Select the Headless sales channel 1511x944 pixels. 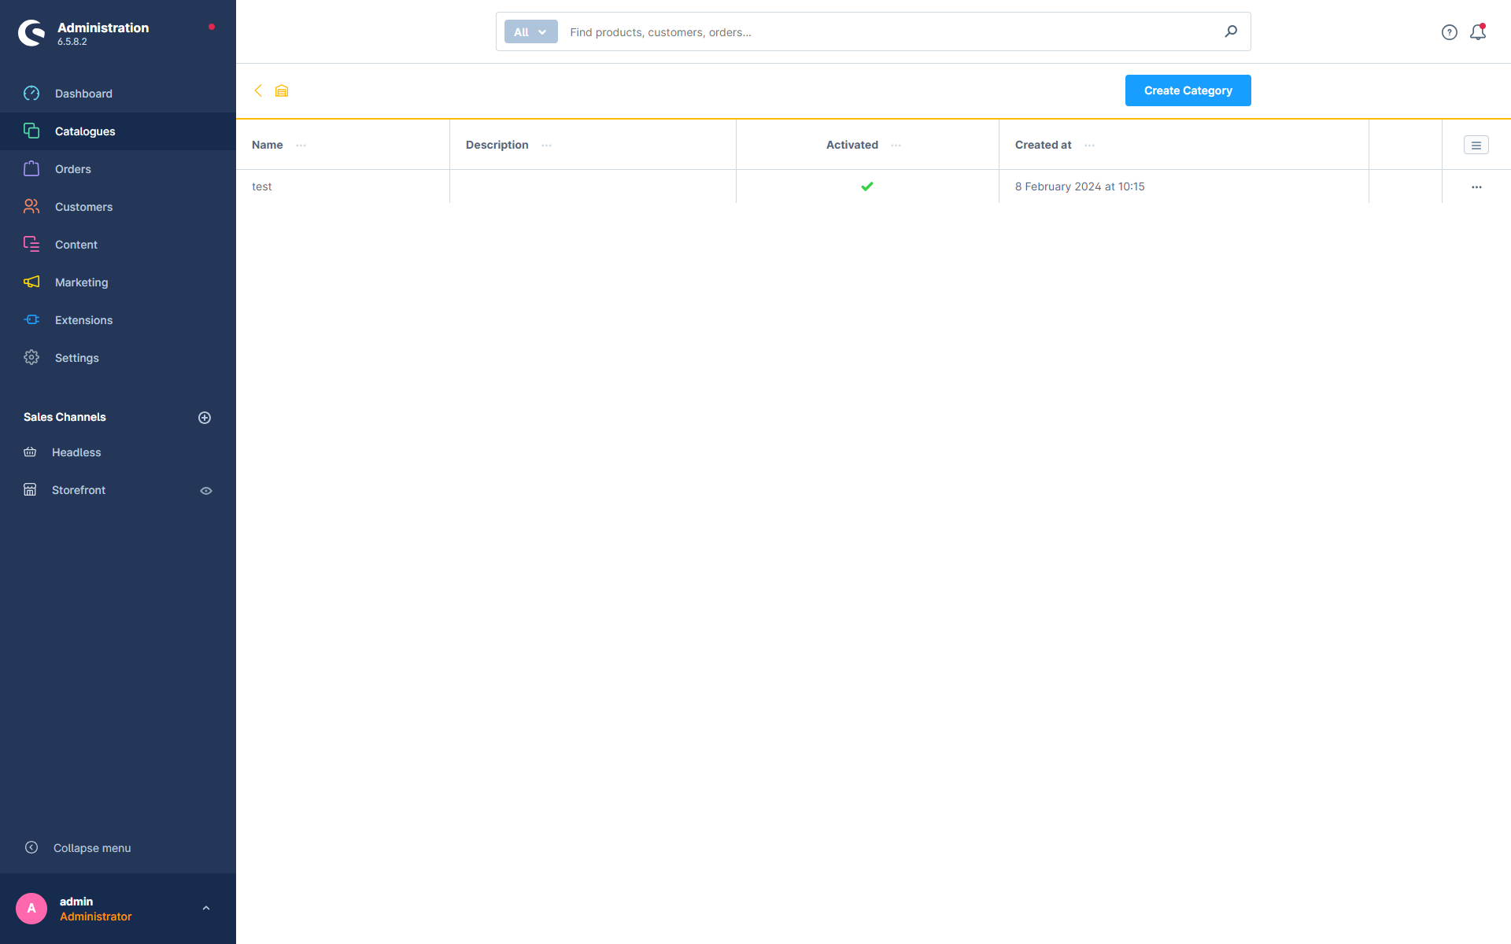(77, 452)
